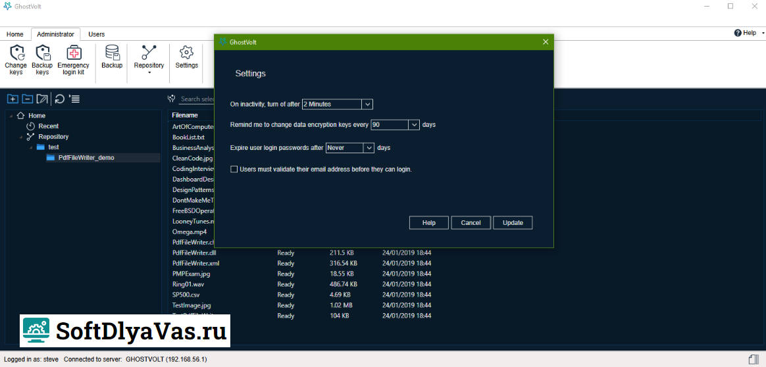Click the Ready status of SP500.csv
Screen dimensions: 766x367
(286, 295)
